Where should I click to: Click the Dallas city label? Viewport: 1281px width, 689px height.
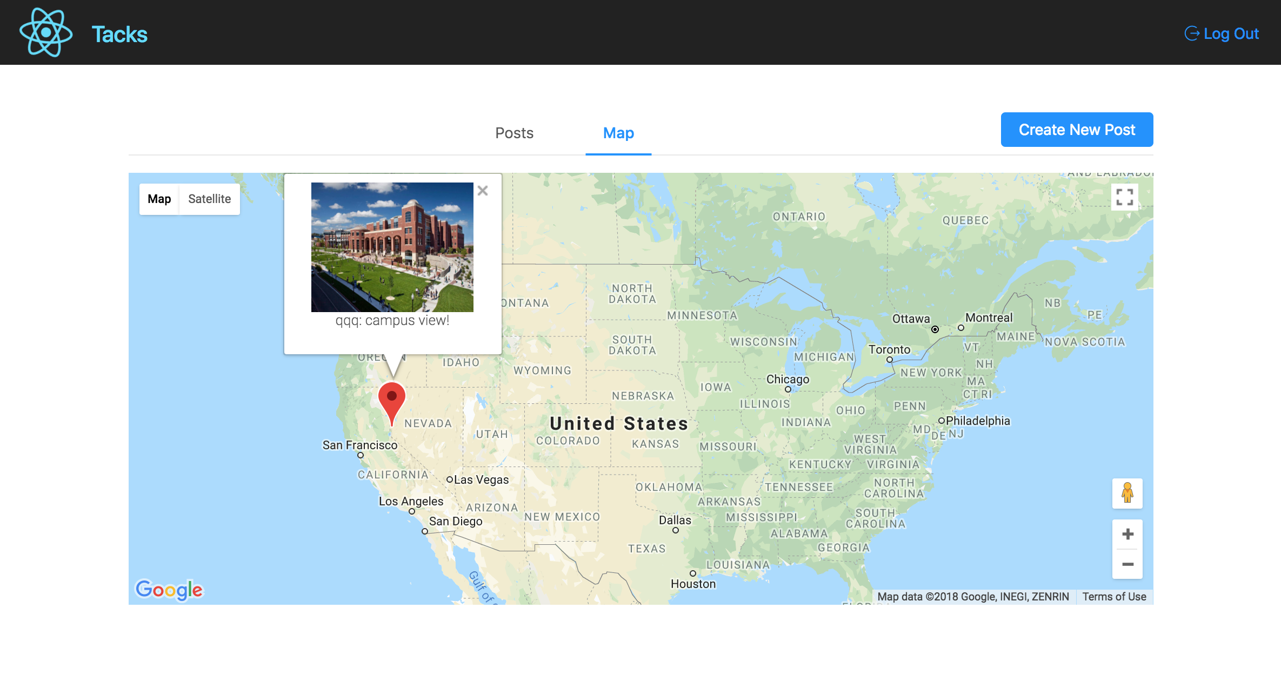675,520
